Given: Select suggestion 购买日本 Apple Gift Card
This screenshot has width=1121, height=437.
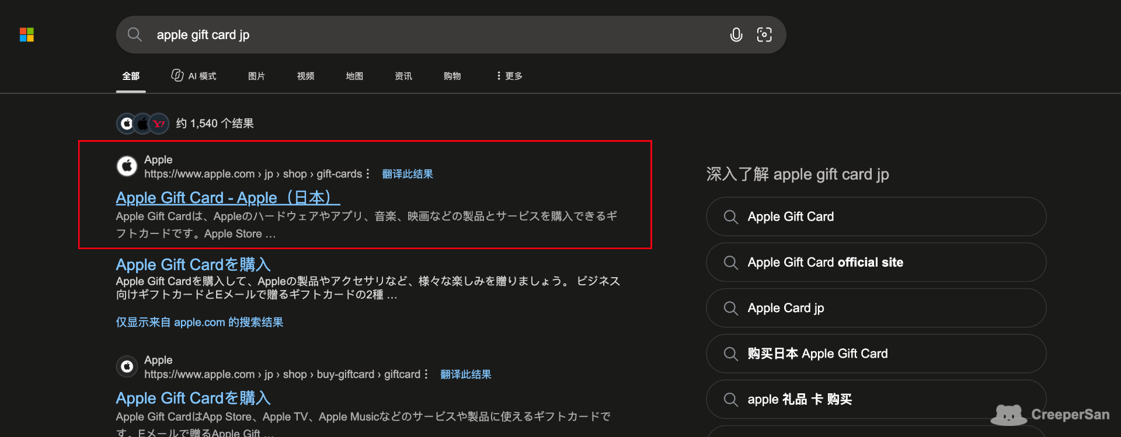Looking at the screenshot, I should pyautogui.click(x=876, y=354).
